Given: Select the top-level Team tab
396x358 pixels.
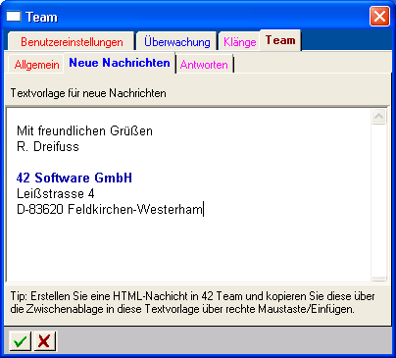Looking at the screenshot, I should [280, 40].
